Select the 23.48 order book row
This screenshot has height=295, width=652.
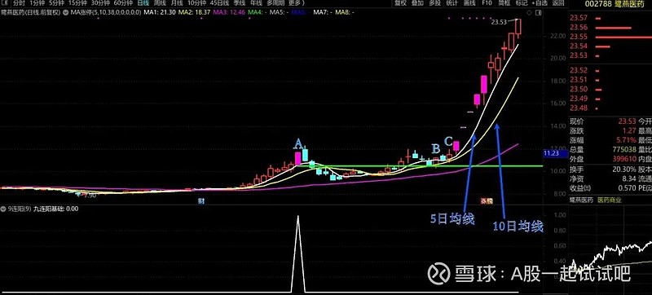click(610, 108)
